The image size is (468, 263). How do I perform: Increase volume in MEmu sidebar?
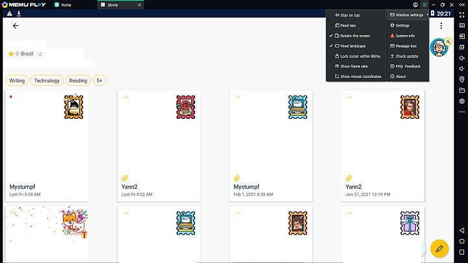pyautogui.click(x=462, y=58)
